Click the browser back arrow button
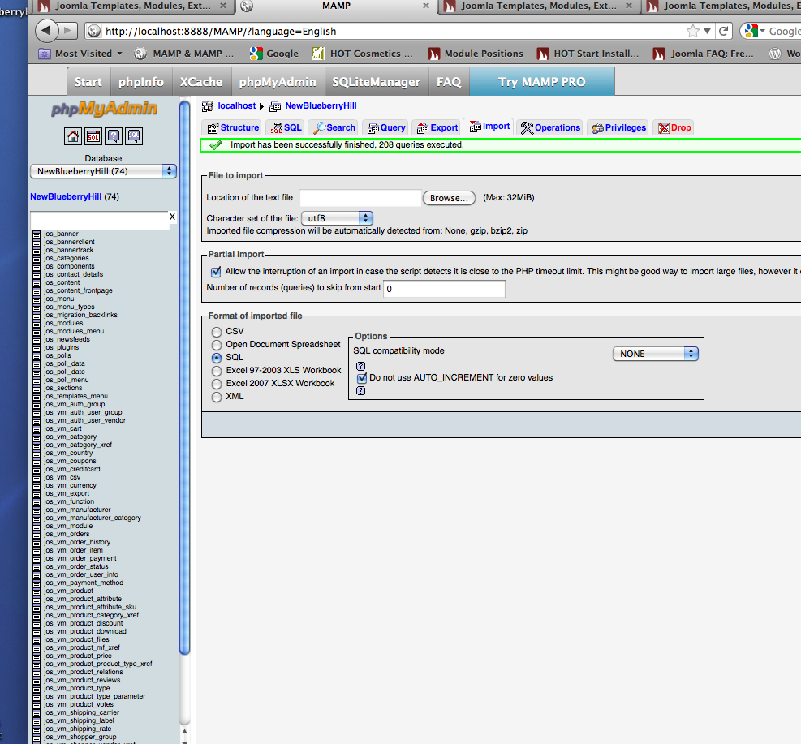 46,31
